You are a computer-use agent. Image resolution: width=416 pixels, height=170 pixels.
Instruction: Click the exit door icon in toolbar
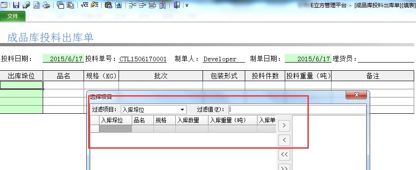(x=177, y=5)
